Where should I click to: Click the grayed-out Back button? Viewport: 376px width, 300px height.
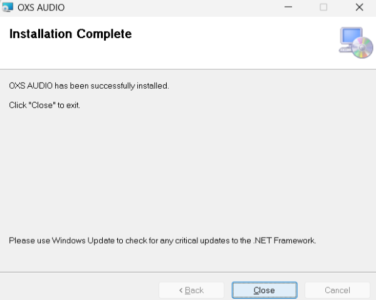(x=191, y=290)
